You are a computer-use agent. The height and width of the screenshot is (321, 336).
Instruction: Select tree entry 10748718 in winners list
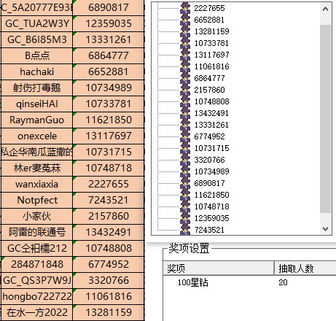pyautogui.click(x=211, y=206)
